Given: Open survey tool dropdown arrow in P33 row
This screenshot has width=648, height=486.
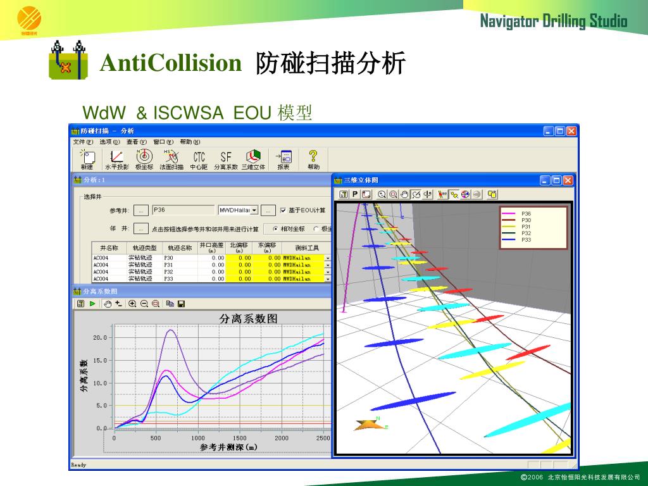Looking at the screenshot, I should [328, 279].
